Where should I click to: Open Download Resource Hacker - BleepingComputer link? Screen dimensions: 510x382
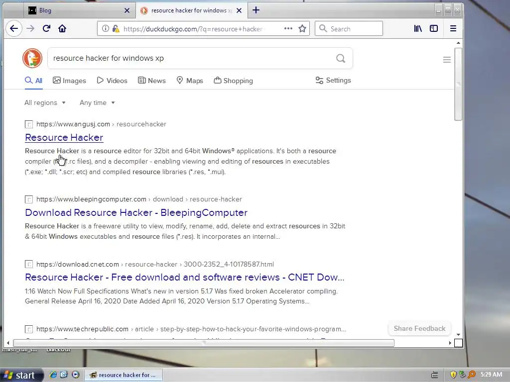(136, 212)
